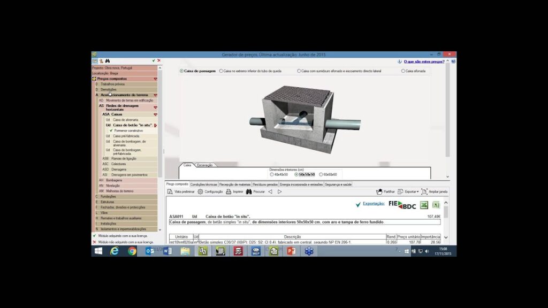Click the green checkmark accept icon
Image resolution: width=548 pixels, height=308 pixels.
click(x=154, y=60)
